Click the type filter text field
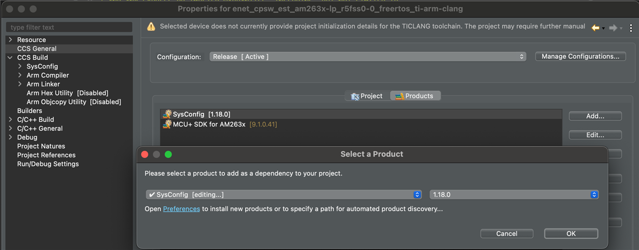 (x=69, y=27)
